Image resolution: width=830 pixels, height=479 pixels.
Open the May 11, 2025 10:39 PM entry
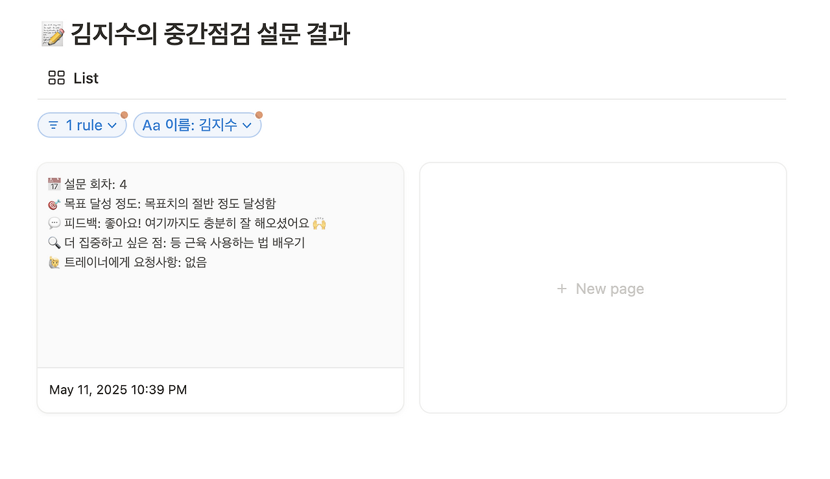point(118,390)
